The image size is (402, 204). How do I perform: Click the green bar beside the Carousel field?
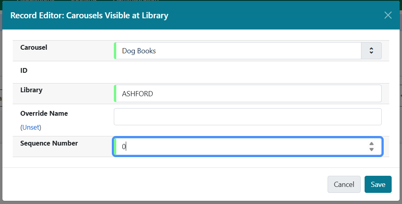pos(115,51)
